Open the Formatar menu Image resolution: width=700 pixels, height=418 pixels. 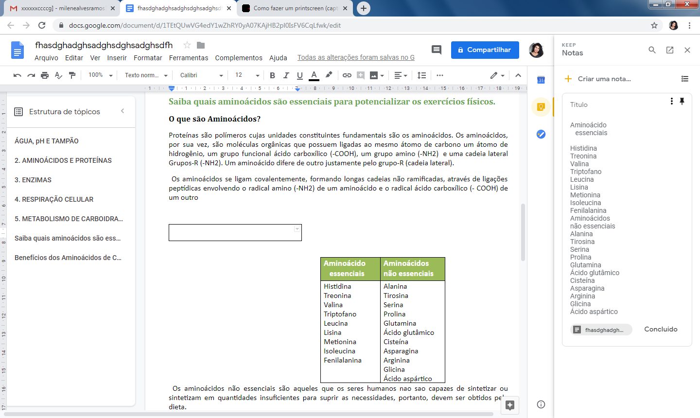point(148,58)
